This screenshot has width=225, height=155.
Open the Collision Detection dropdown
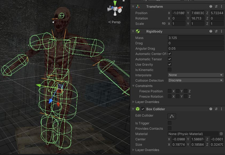click(x=195, y=80)
